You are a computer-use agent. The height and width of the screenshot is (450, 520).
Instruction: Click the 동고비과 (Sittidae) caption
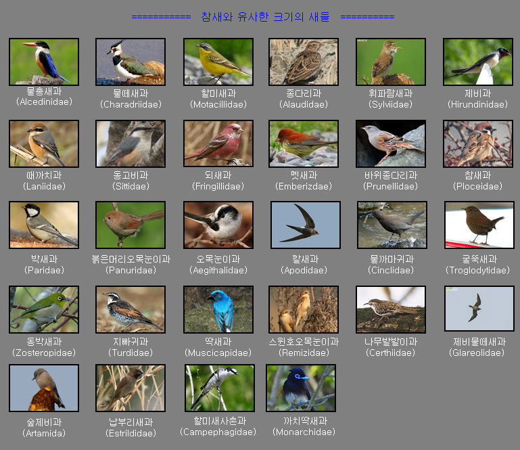click(x=131, y=181)
